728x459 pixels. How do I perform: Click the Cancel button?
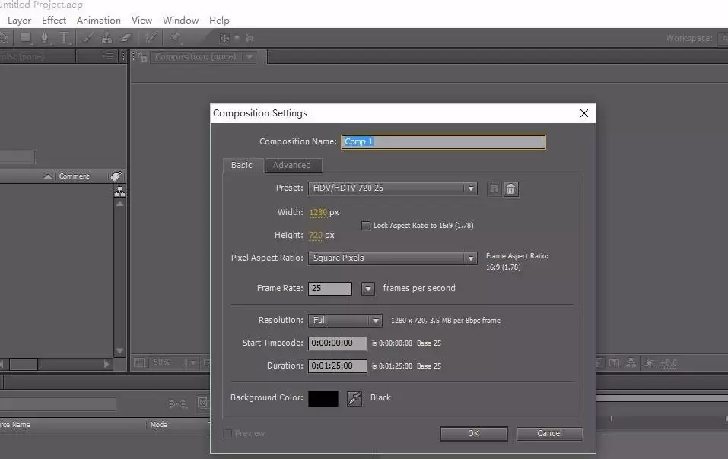tap(550, 433)
